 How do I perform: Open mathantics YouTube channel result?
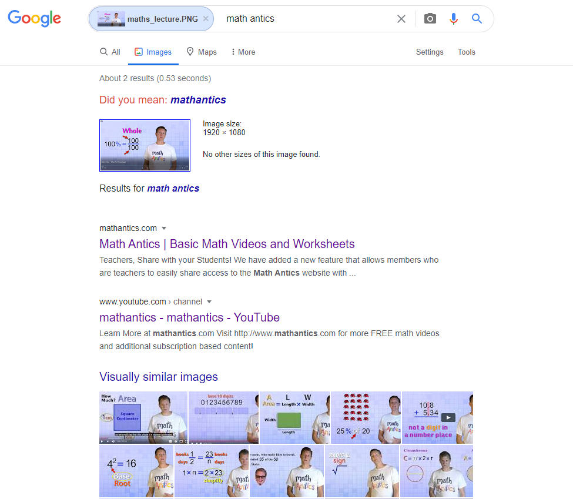189,317
